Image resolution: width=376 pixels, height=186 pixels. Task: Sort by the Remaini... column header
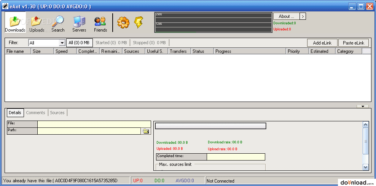point(111,51)
